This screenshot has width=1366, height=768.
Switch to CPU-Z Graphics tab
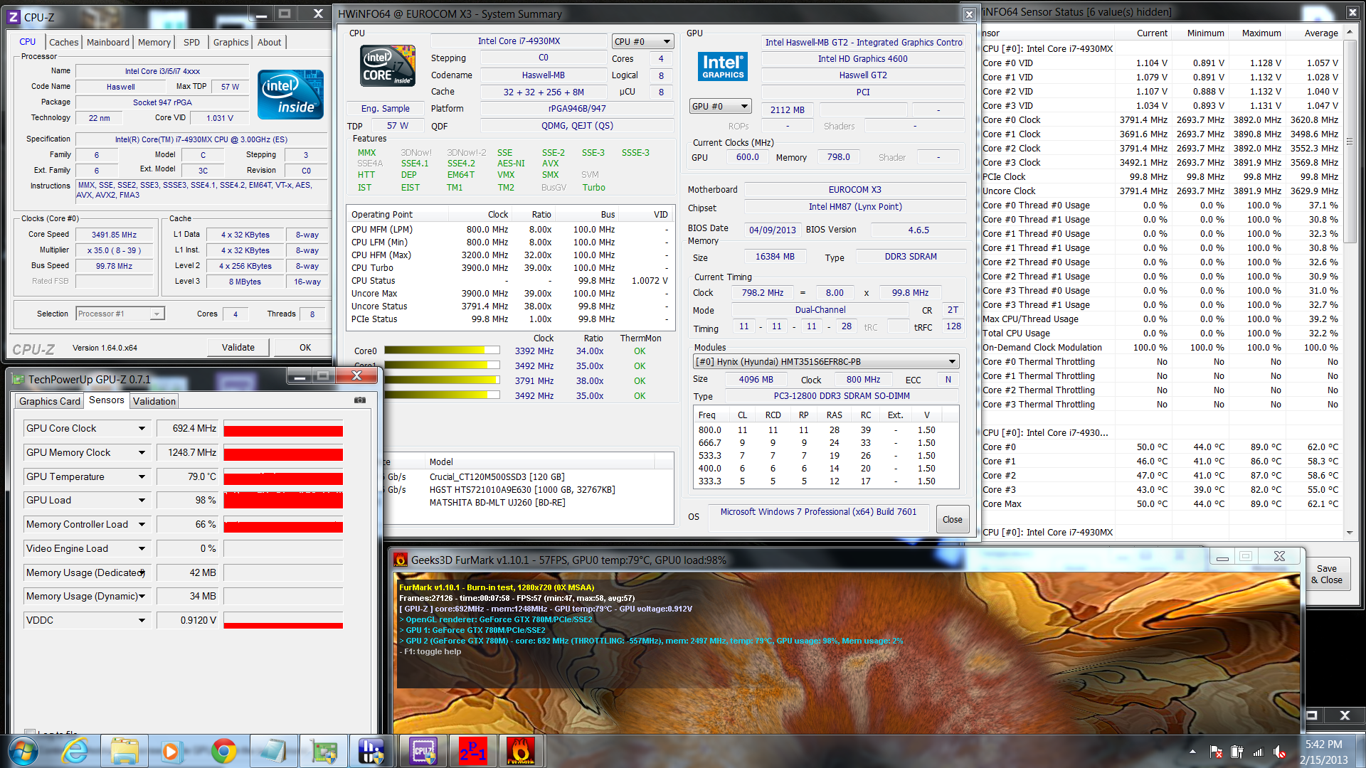tap(231, 42)
